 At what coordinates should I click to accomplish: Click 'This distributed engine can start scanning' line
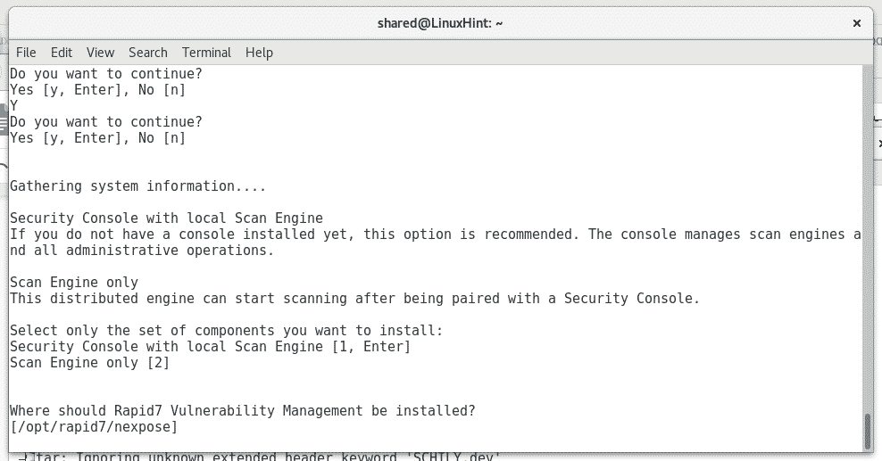(x=355, y=298)
